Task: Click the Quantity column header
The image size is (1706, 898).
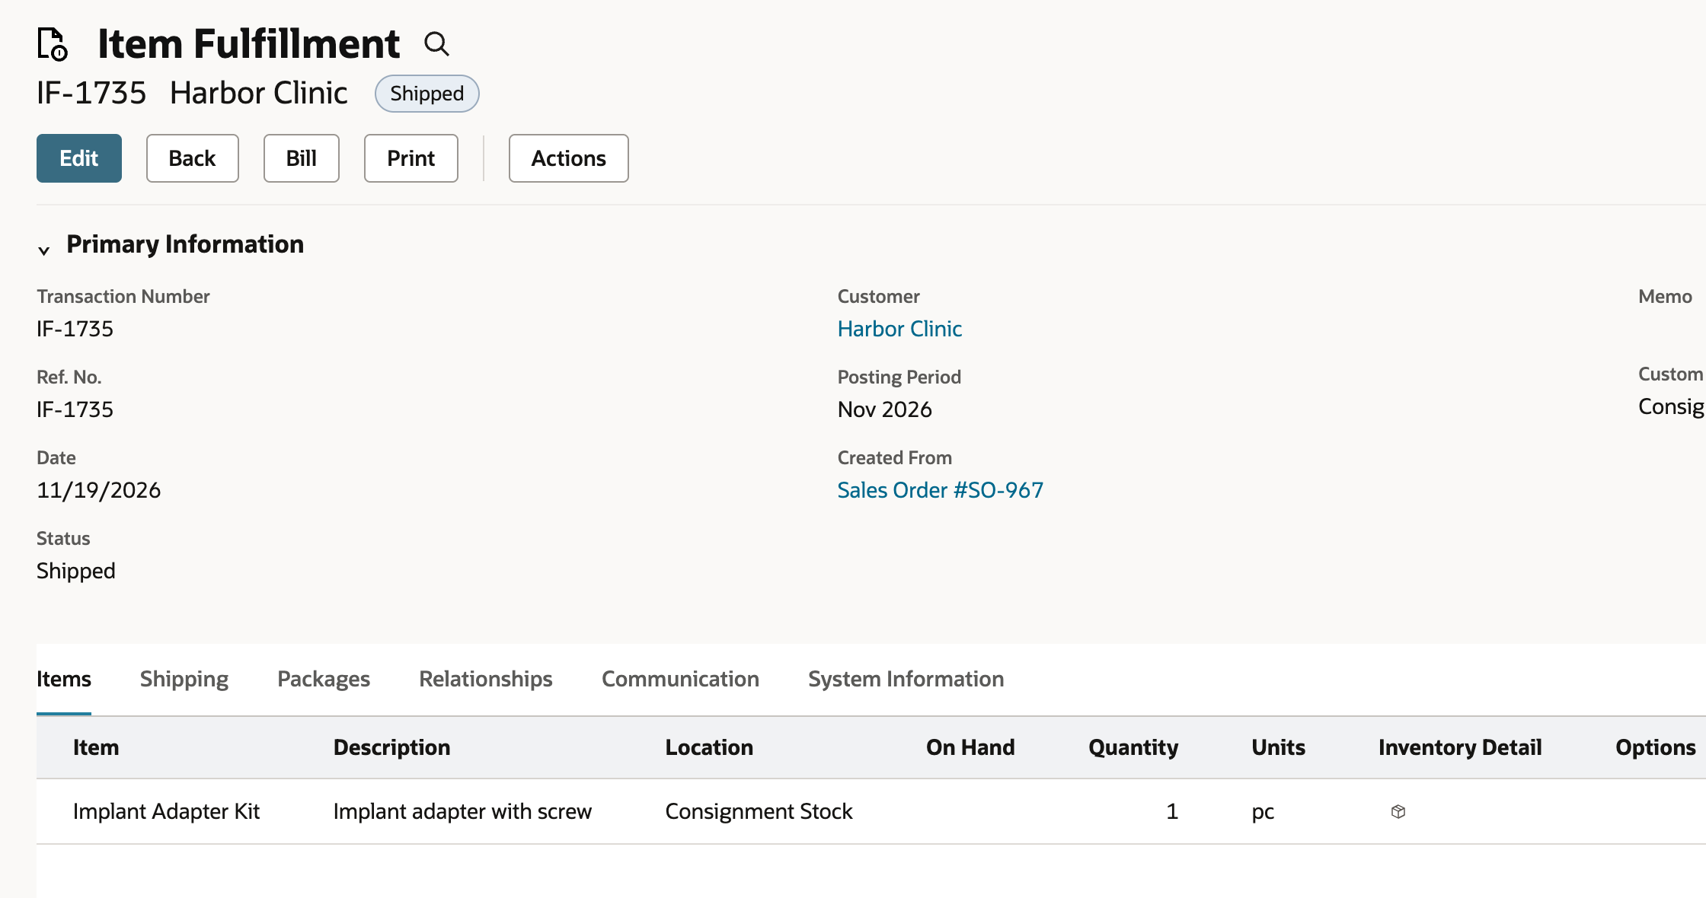Action: (x=1133, y=747)
